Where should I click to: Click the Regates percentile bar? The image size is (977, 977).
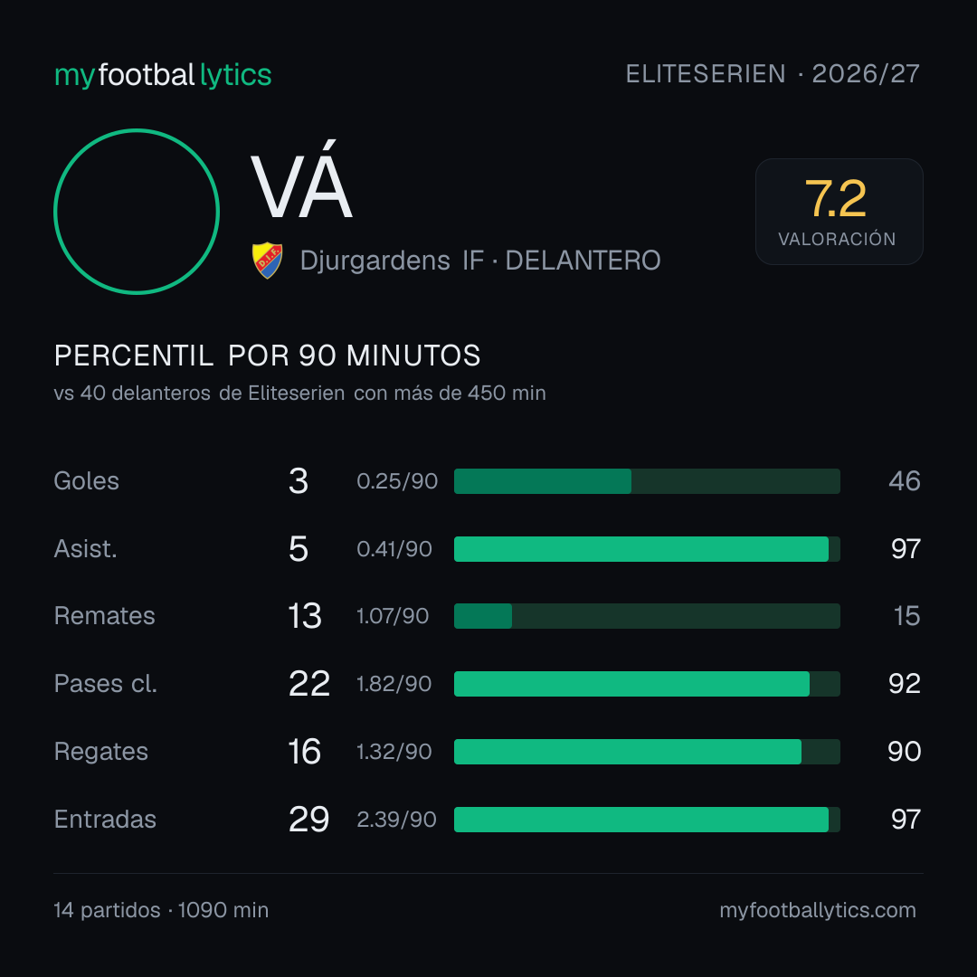click(647, 752)
